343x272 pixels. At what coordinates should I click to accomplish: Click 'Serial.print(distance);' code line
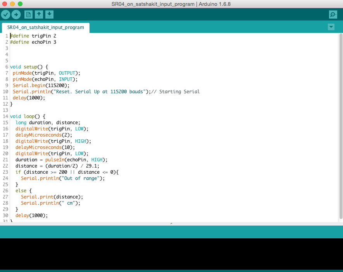[x=52, y=197]
